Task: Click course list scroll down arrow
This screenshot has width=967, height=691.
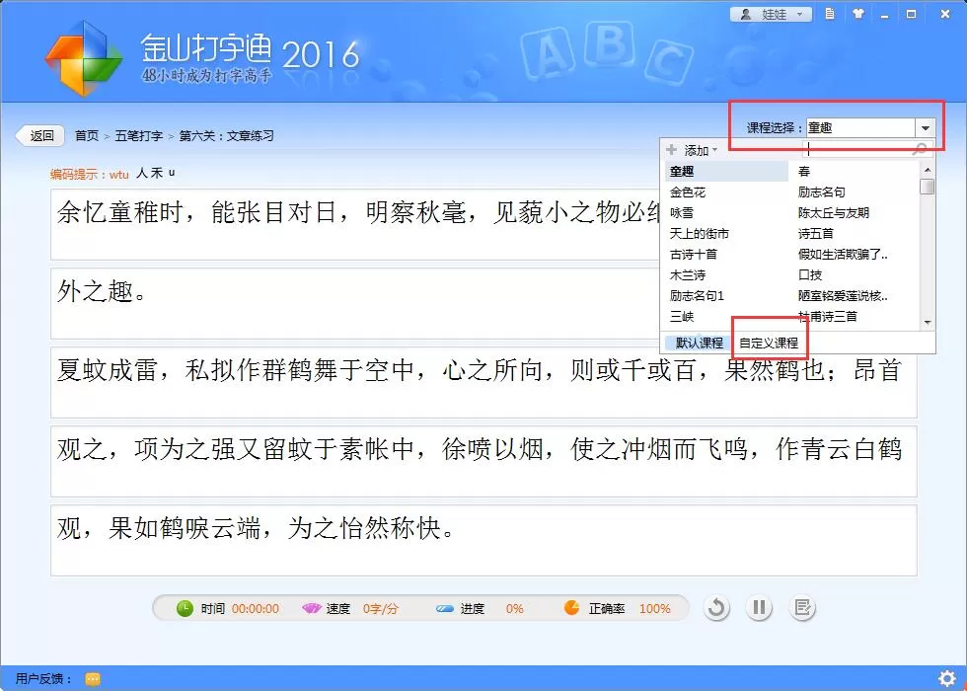Action: point(927,323)
